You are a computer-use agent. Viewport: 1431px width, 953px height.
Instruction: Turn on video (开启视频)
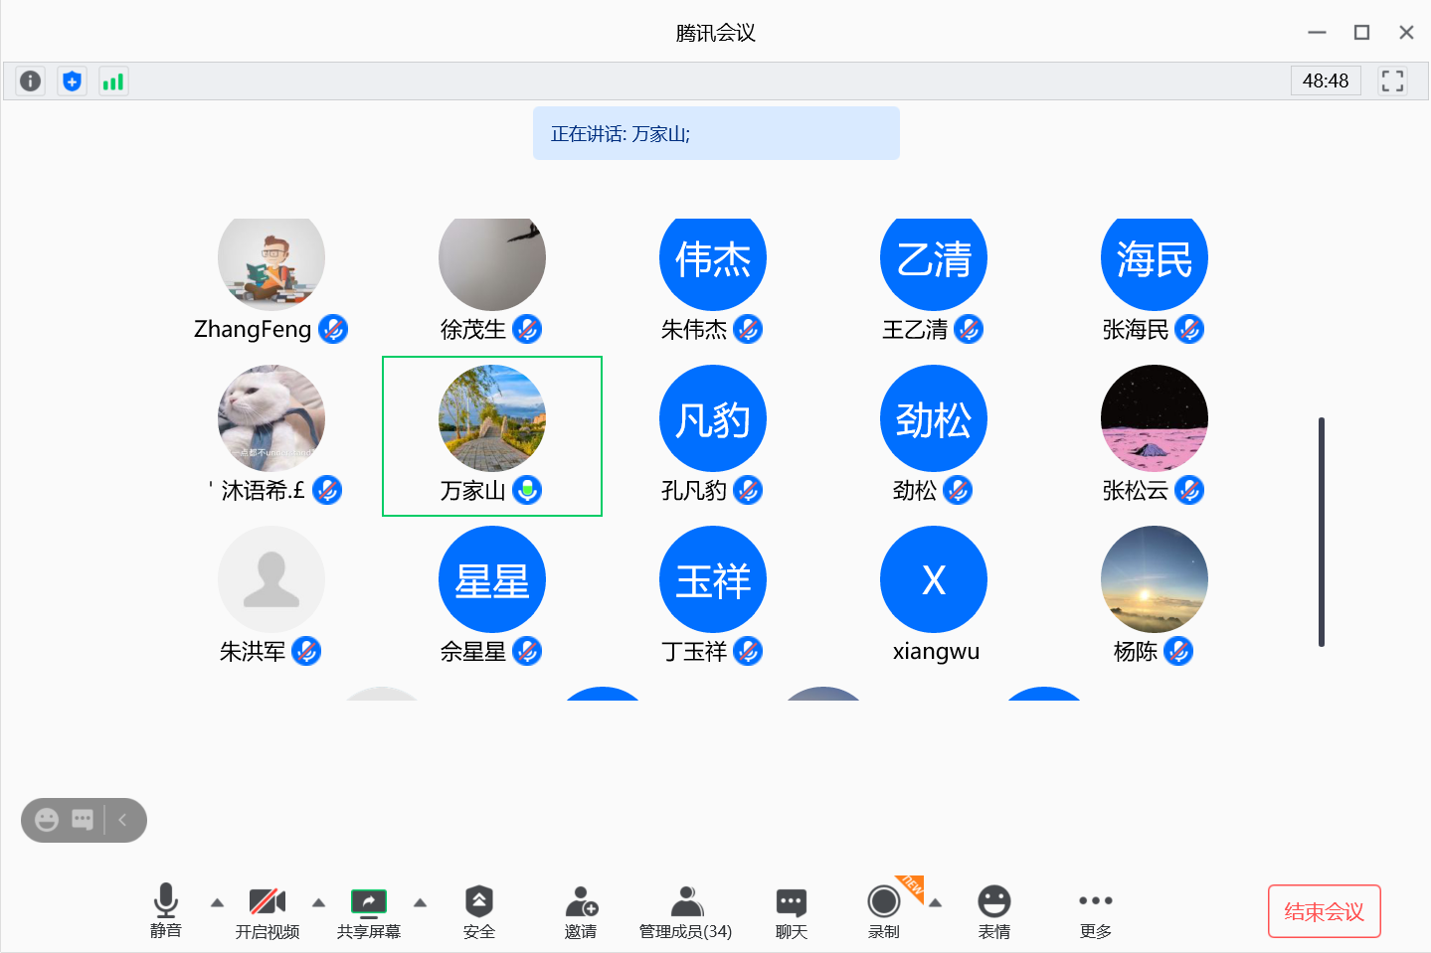(267, 911)
